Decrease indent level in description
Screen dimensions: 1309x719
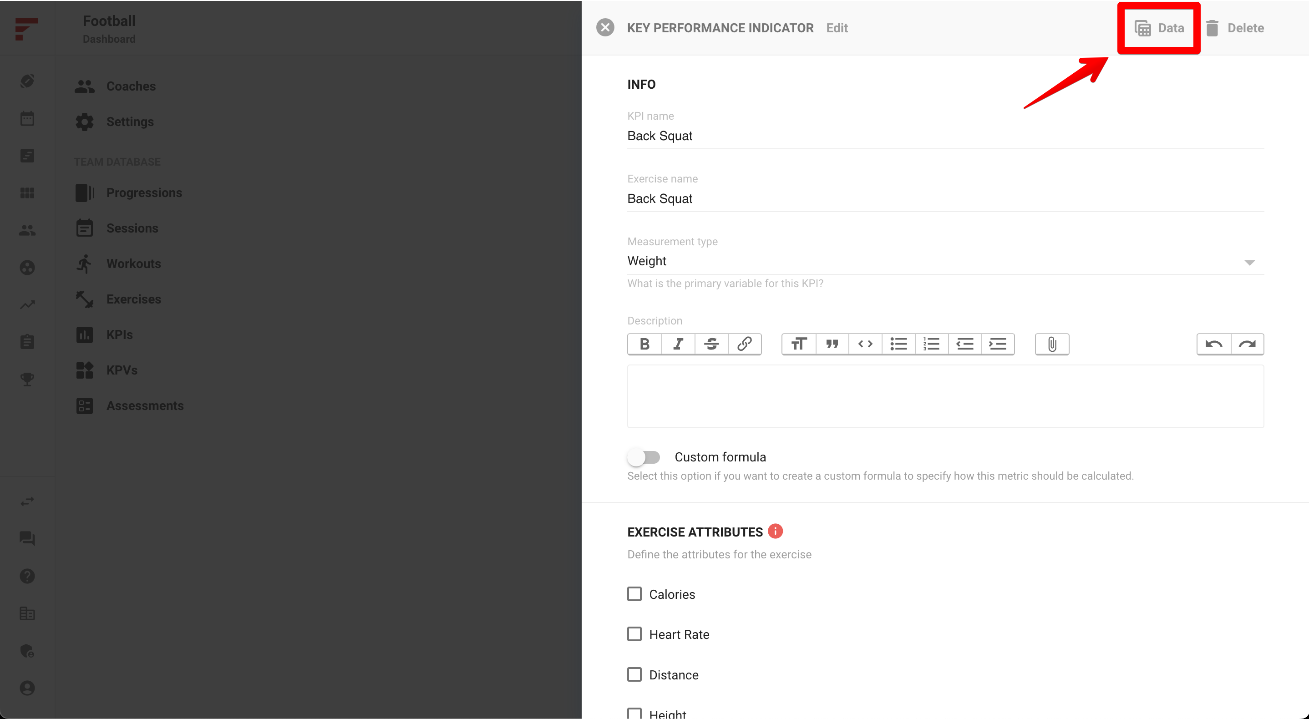964,344
